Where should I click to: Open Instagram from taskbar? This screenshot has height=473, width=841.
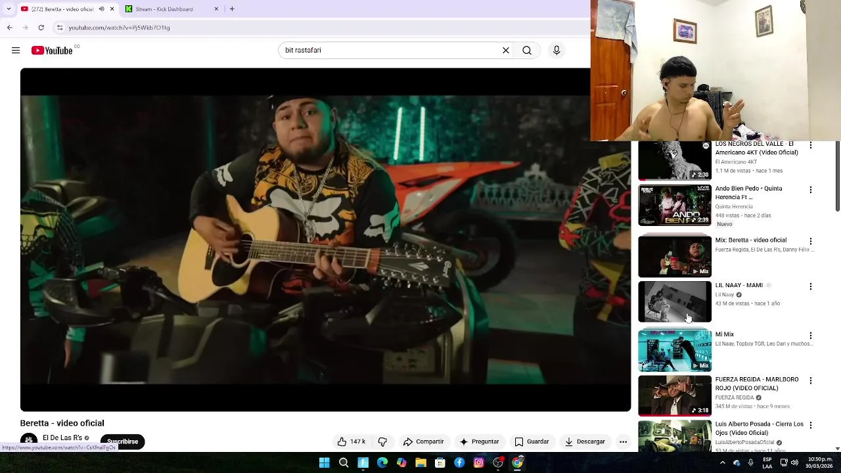pos(478,463)
